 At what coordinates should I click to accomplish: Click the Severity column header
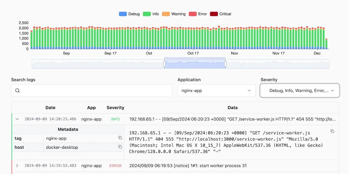pyautogui.click(x=115, y=108)
